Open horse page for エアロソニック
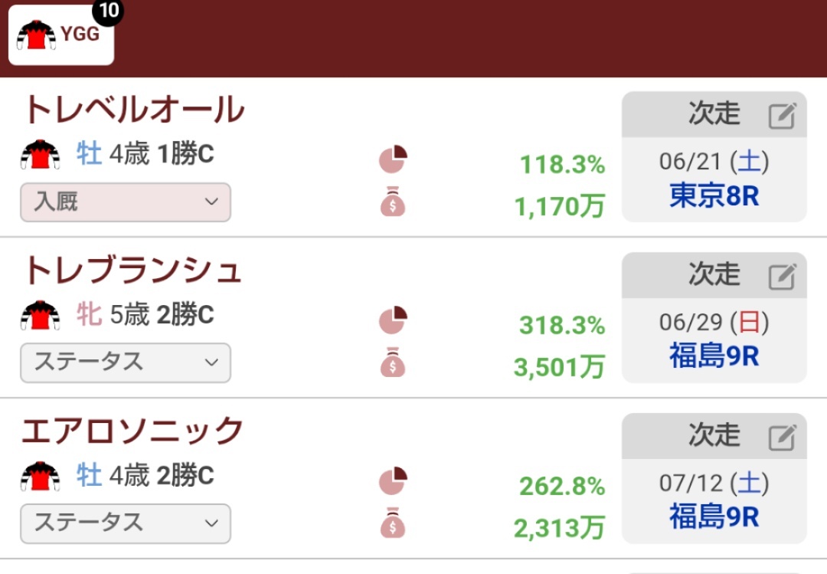Image resolution: width=827 pixels, height=574 pixels. pyautogui.click(x=132, y=431)
